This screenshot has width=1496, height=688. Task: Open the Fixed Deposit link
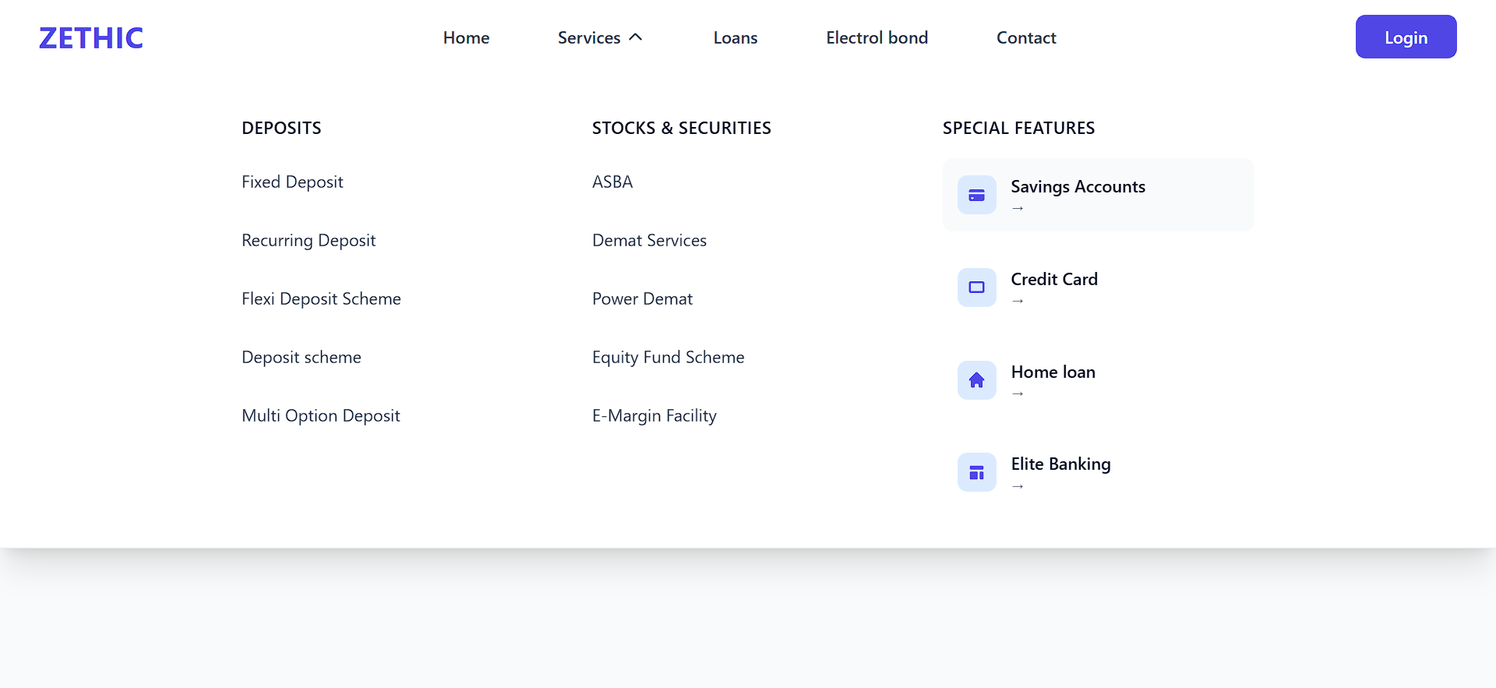(292, 182)
